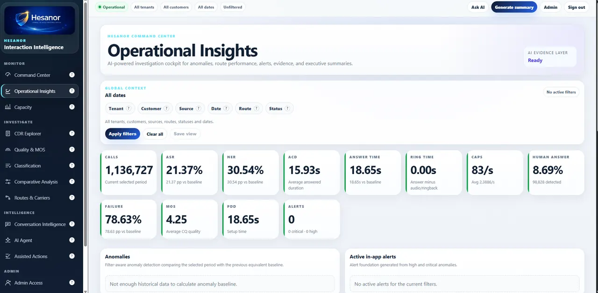This screenshot has height=293, width=598.
Task: Click the Assisted Actions icon
Action: [x=8, y=256]
